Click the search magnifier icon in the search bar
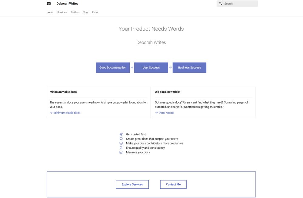The image size is (303, 198). tap(221, 3)
